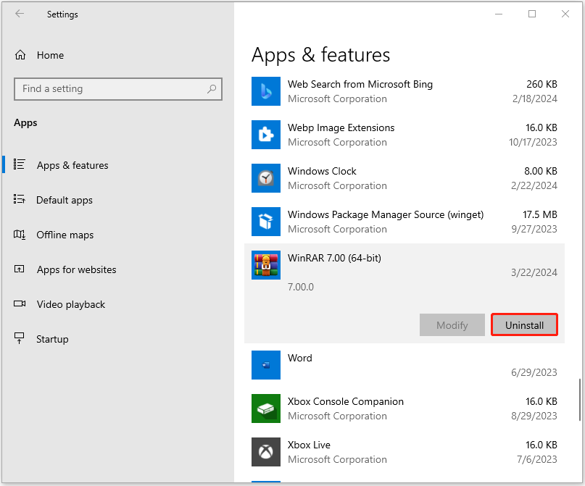Click Word install date 6/29/2023
The width and height of the screenshot is (585, 486).
click(x=534, y=372)
